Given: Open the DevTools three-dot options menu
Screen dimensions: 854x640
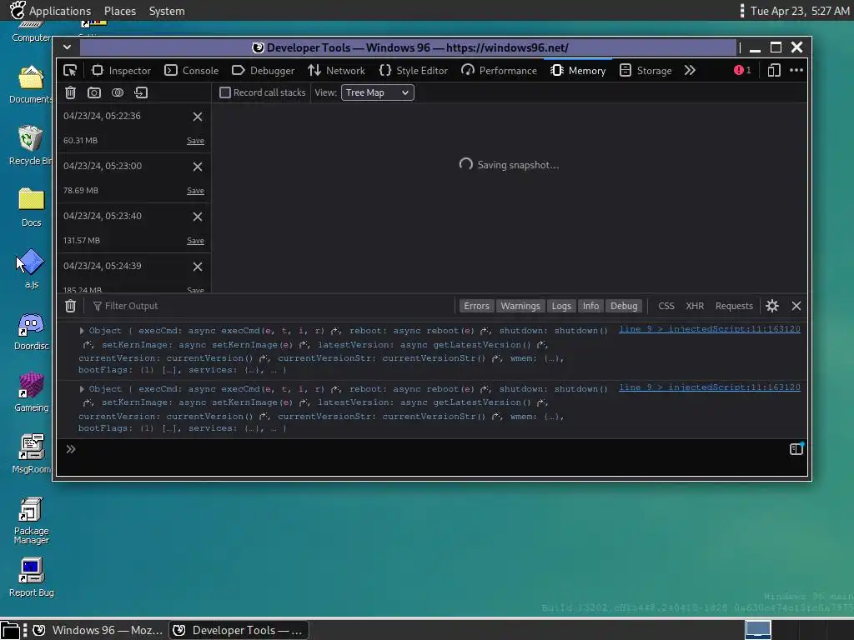Looking at the screenshot, I should 796,70.
